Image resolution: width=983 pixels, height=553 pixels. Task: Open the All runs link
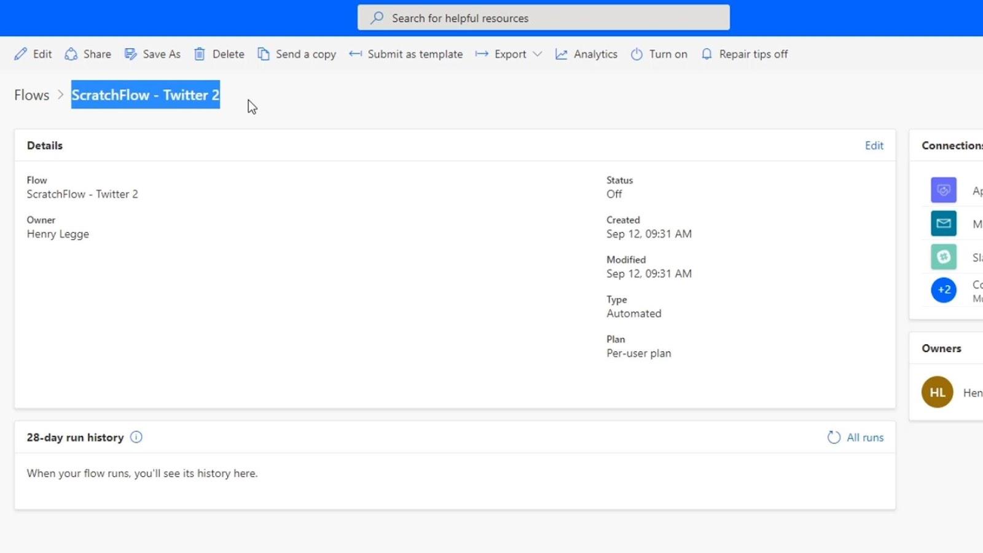point(865,437)
